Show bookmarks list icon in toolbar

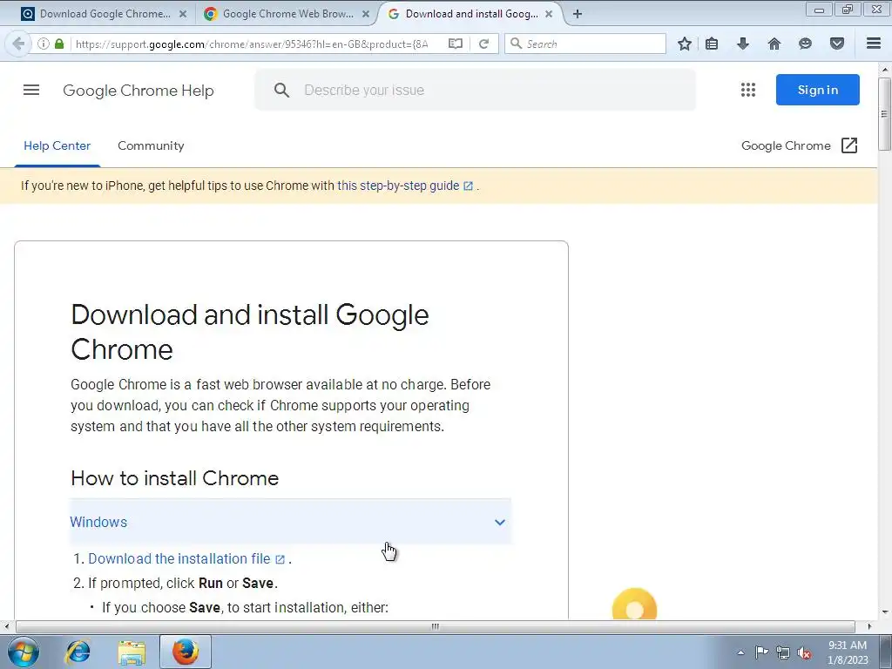click(712, 44)
